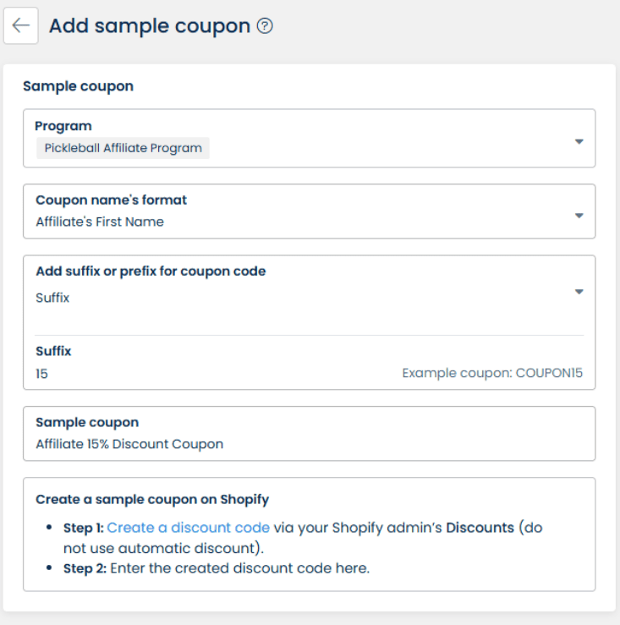Select the Pickleball Affiliate Program tag

tap(123, 148)
